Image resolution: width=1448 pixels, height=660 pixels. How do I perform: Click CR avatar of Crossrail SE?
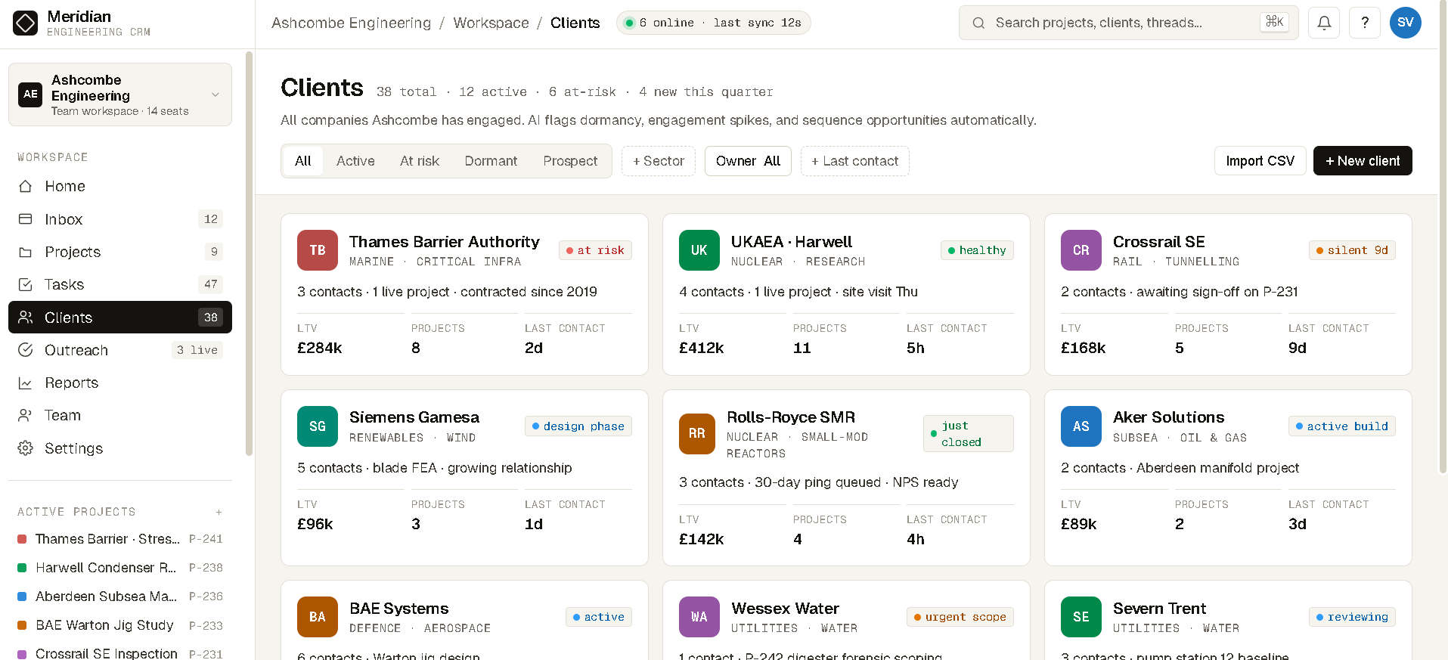coord(1081,250)
